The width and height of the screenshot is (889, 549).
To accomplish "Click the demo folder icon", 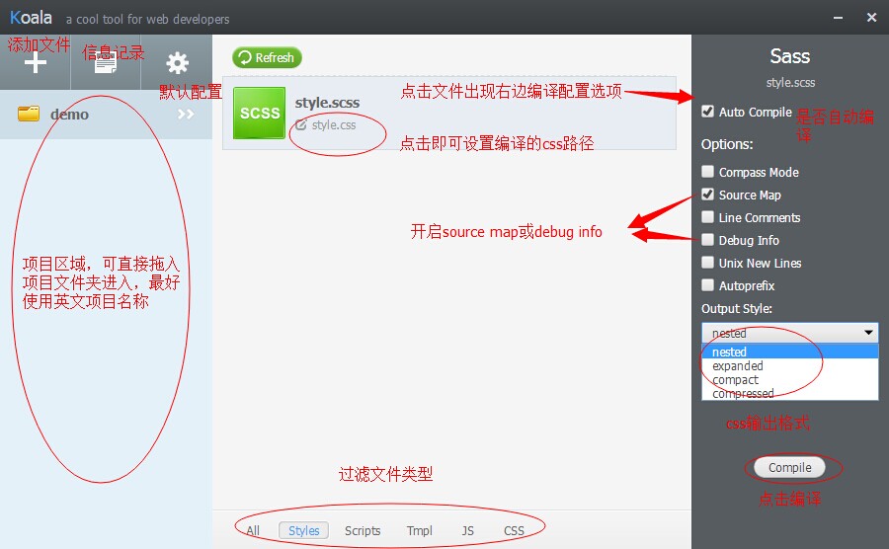I will pos(29,114).
